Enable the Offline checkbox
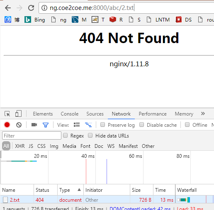 (187, 125)
